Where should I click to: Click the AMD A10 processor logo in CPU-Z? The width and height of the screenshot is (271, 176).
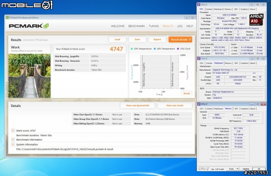[256, 19]
